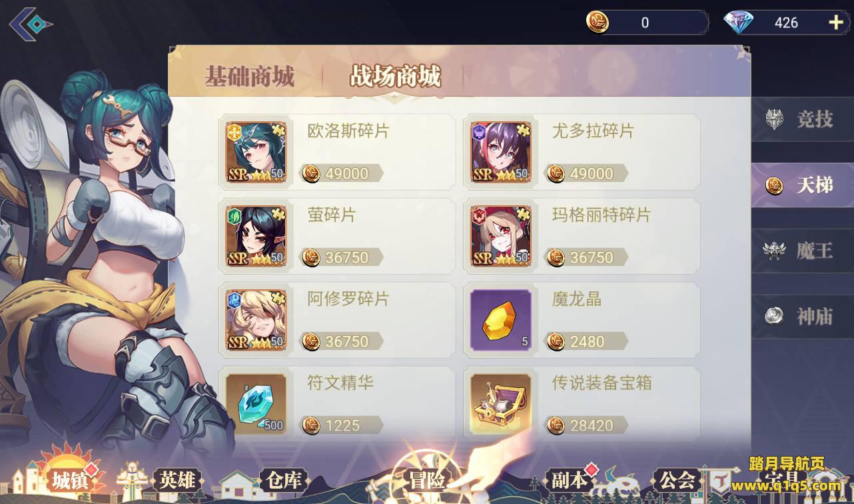Switch to the 基础商城 tab
The image size is (854, 504).
pos(249,77)
